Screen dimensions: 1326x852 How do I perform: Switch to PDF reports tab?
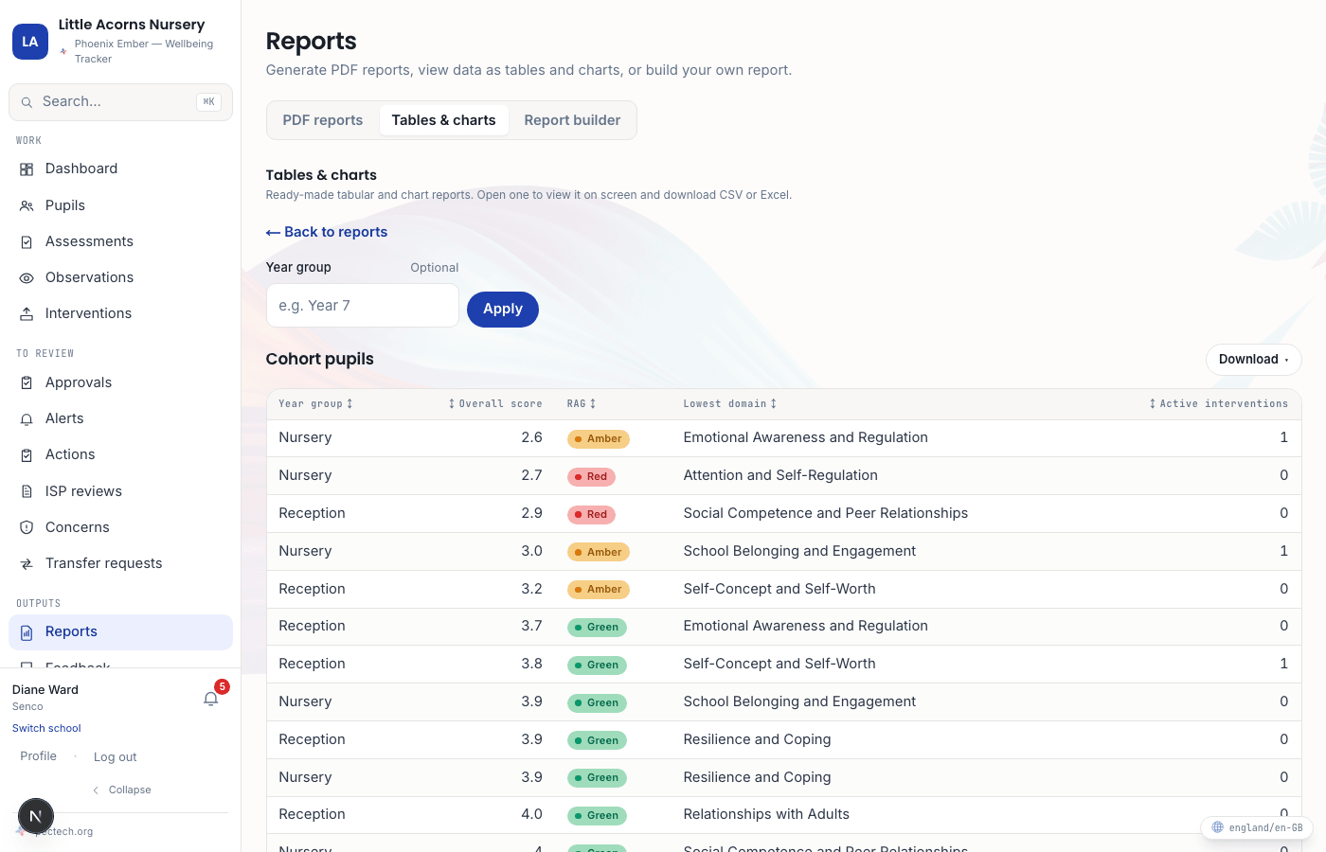pyautogui.click(x=323, y=120)
